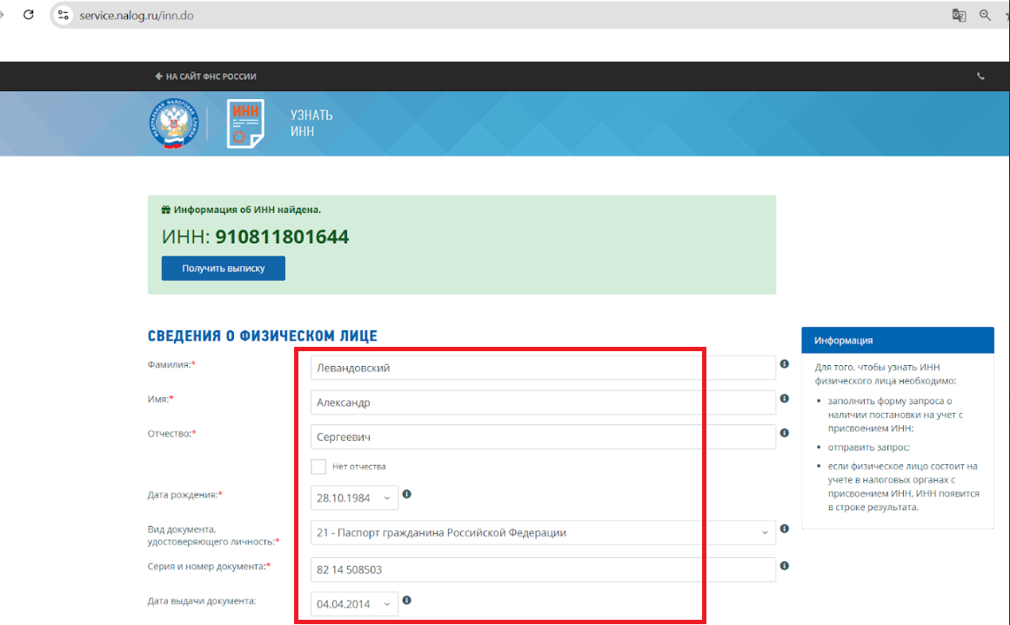Click the ИНН document logo icon
Viewport: 1010px width, 625px height.
tap(245, 123)
